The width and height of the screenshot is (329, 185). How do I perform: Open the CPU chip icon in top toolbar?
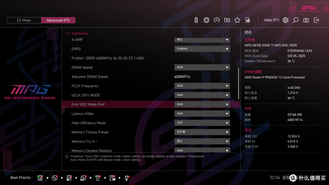coord(206,20)
